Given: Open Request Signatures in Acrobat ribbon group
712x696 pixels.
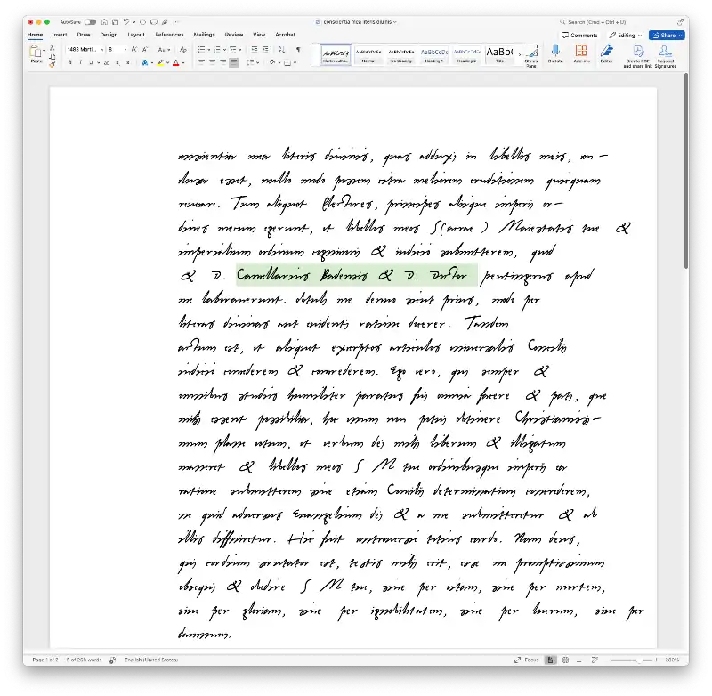Looking at the screenshot, I should point(665,56).
